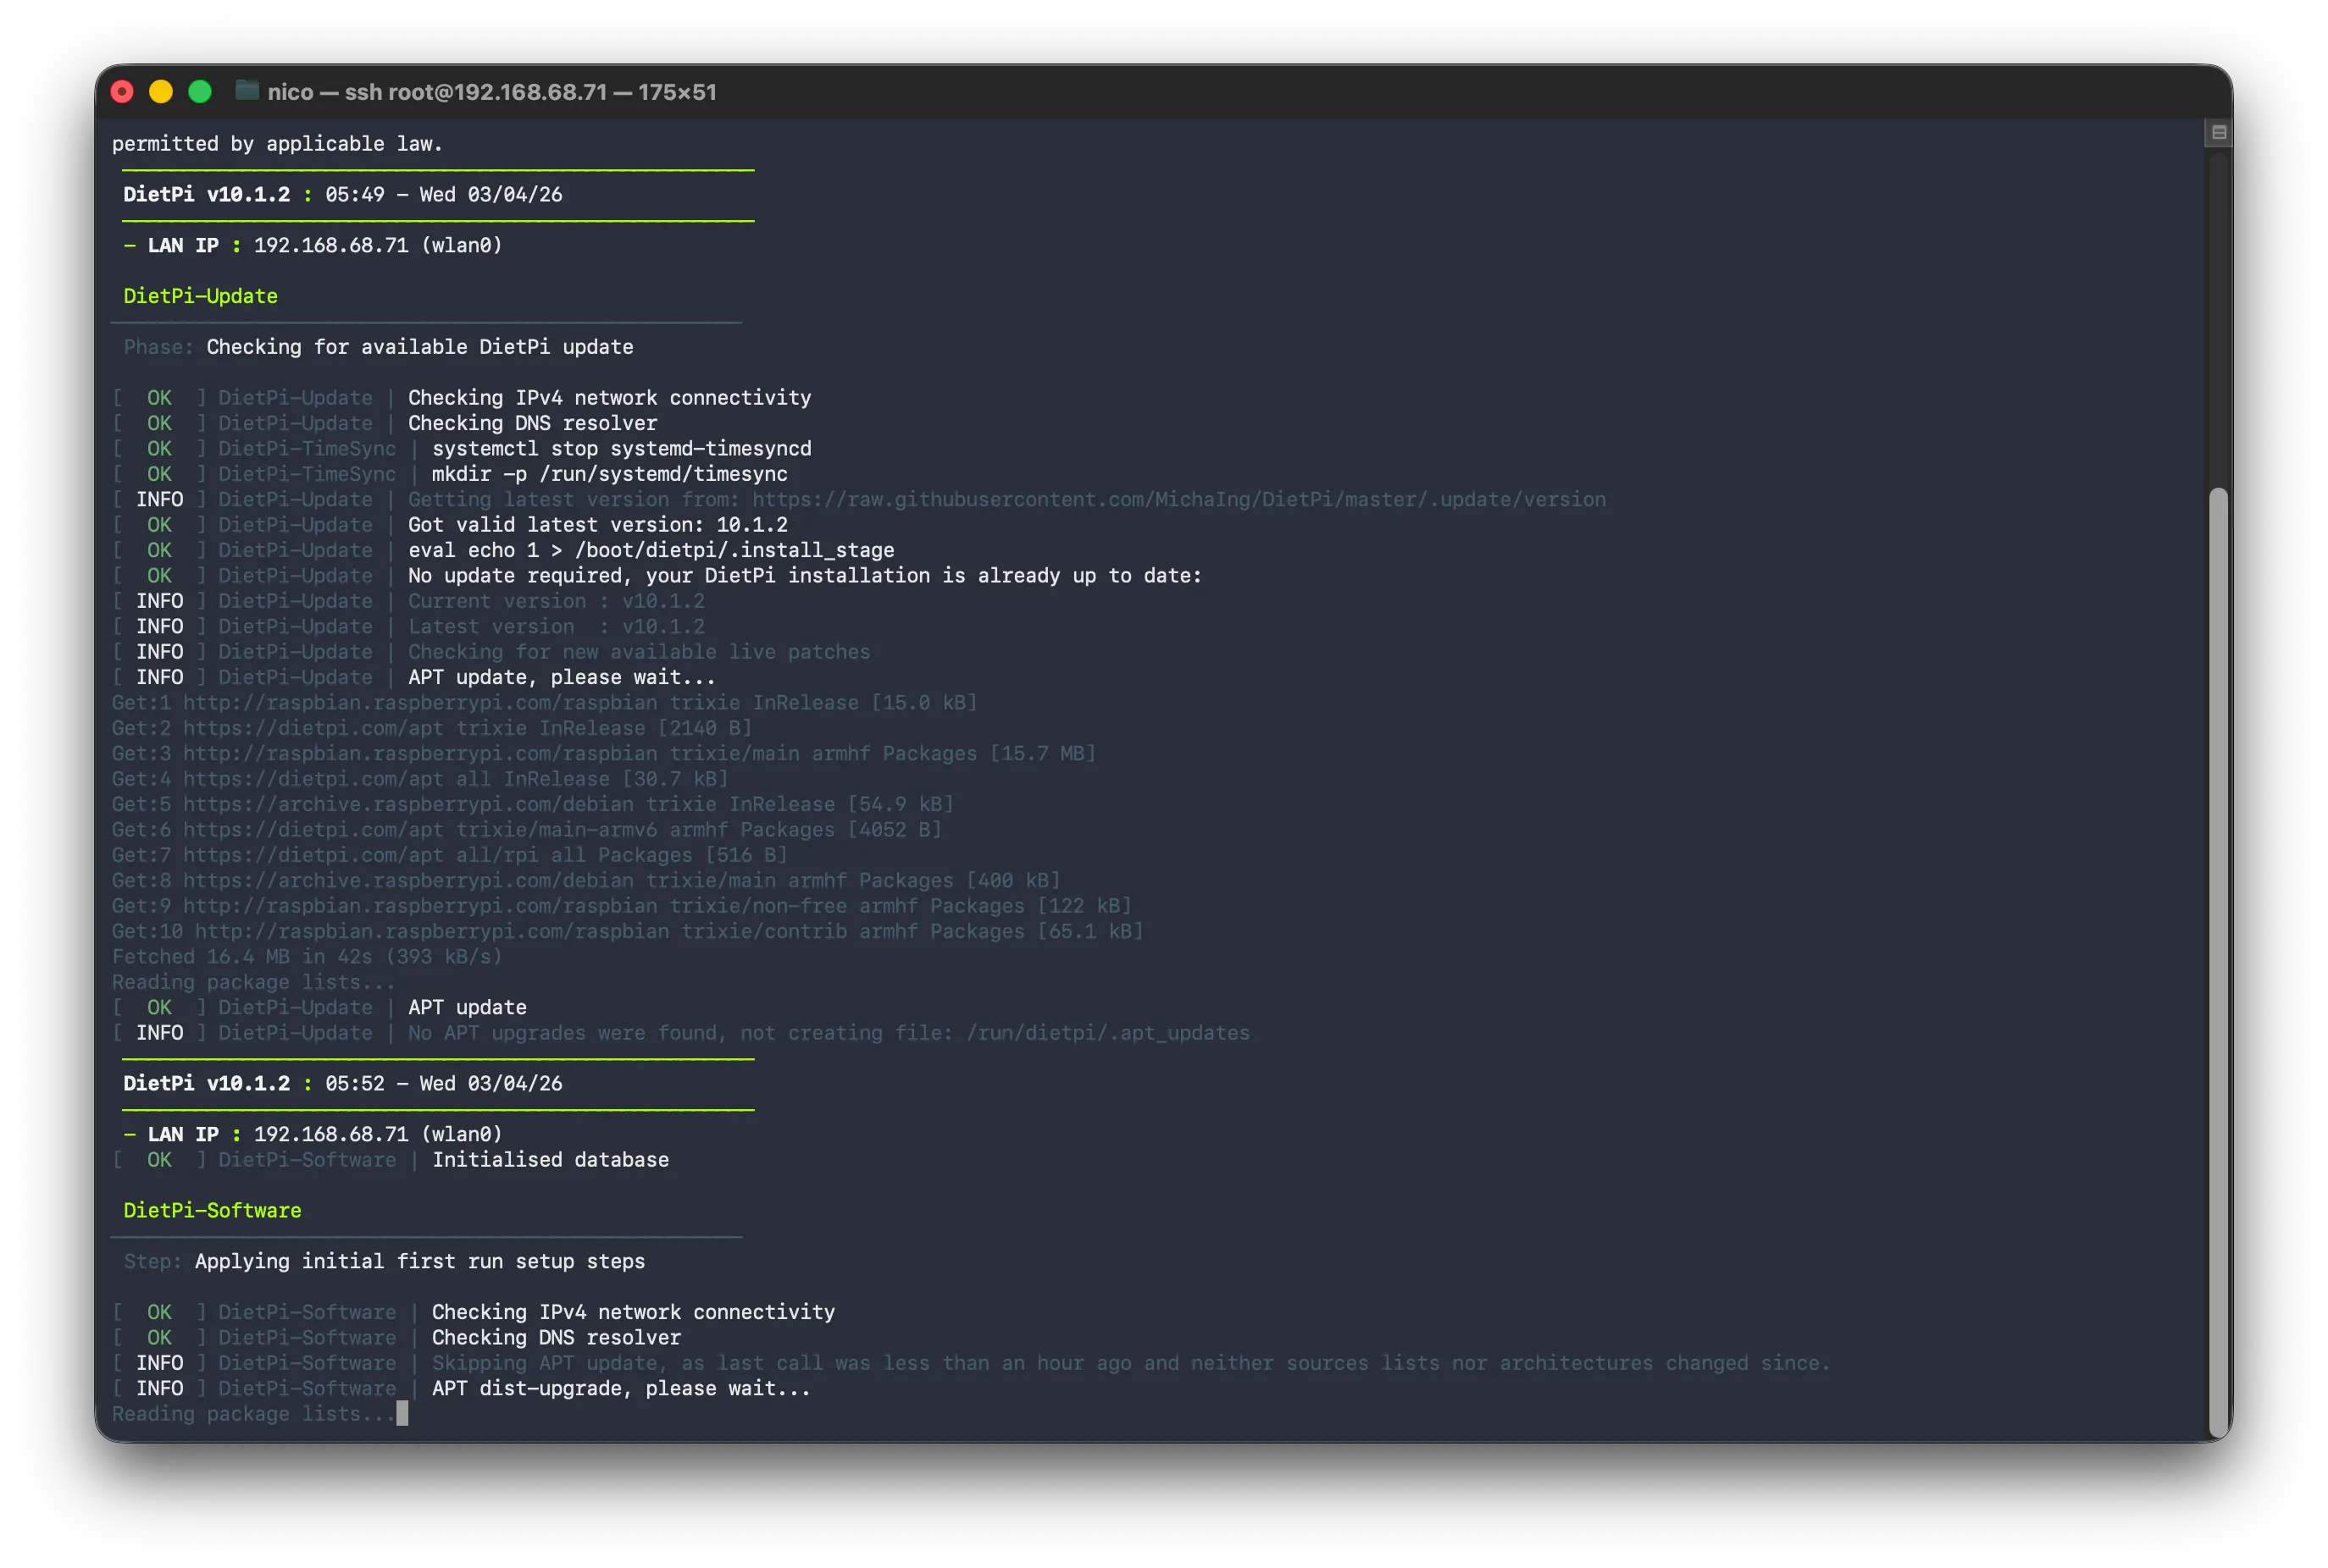Viewport: 2328px width, 1568px height.
Task: Click the Get:1 raspbian trixie InRelease URL
Action: (x=420, y=702)
